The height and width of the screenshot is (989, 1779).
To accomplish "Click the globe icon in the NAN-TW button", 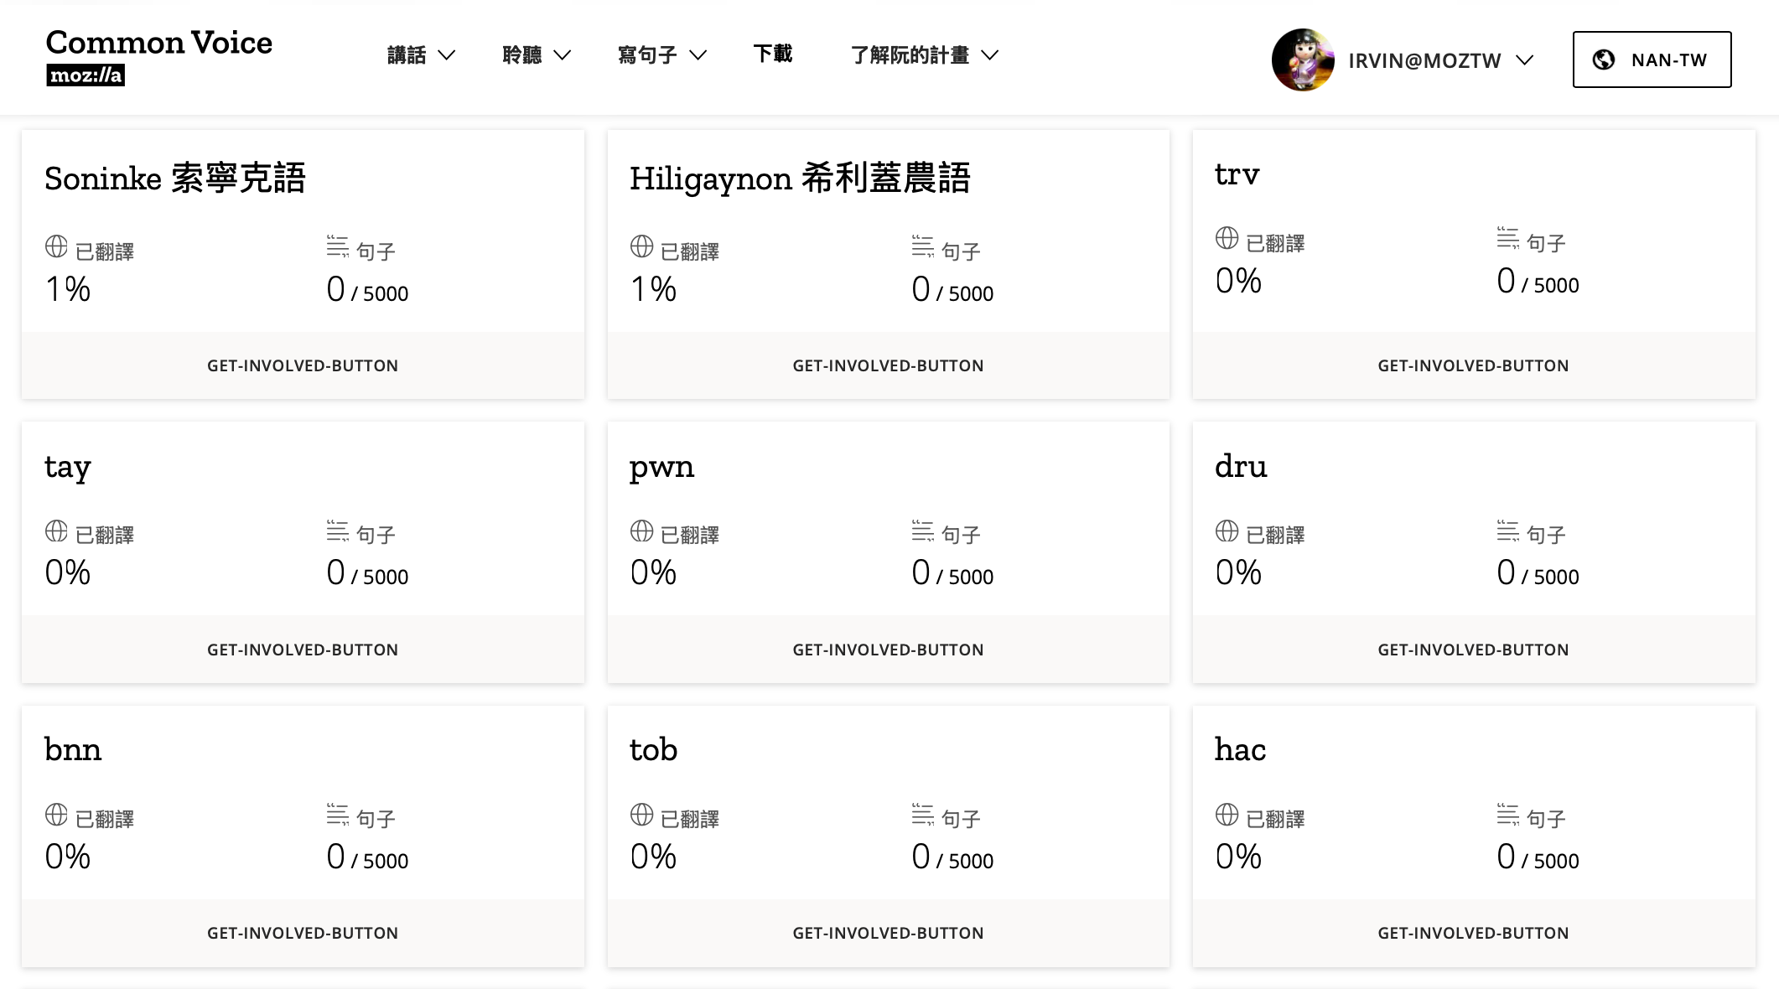I will [x=1604, y=60].
